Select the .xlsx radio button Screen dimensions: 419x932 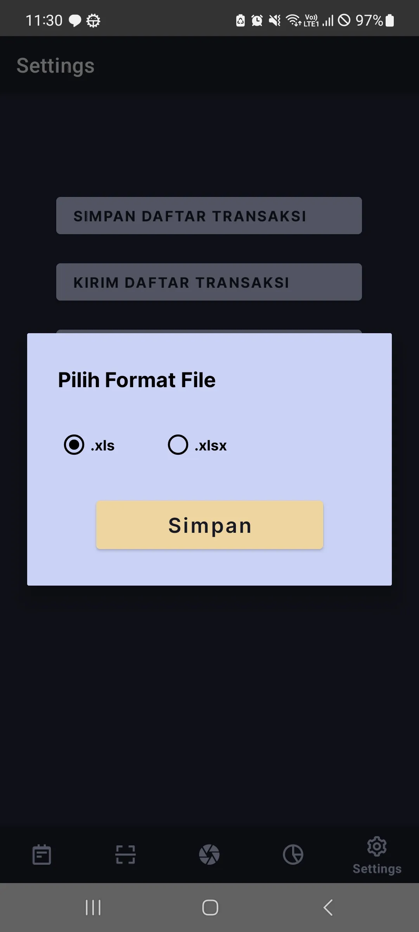pyautogui.click(x=178, y=445)
